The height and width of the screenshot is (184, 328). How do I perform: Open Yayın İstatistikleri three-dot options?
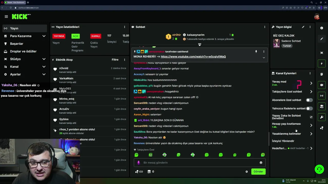125,27
